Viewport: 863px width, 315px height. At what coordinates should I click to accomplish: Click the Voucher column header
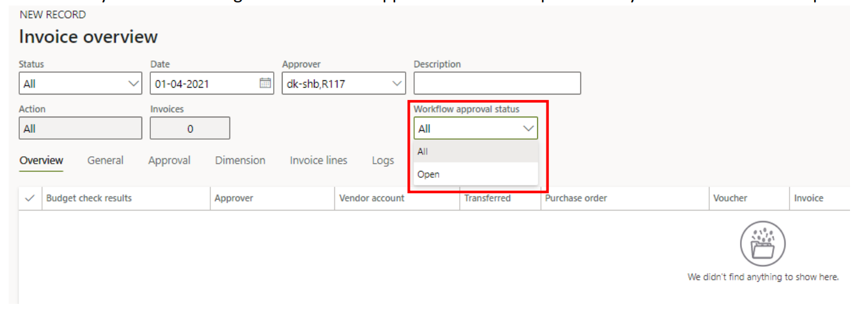pos(730,198)
